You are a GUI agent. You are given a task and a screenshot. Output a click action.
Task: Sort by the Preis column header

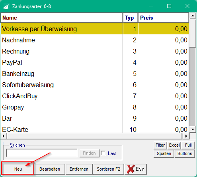click(x=164, y=18)
